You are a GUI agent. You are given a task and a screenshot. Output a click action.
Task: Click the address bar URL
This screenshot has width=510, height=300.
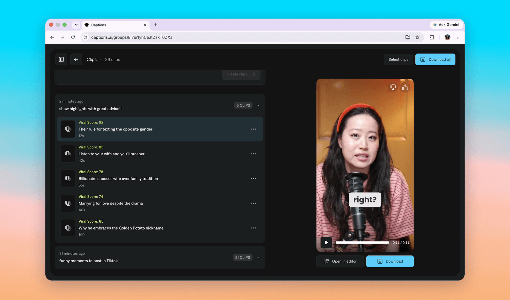(132, 37)
